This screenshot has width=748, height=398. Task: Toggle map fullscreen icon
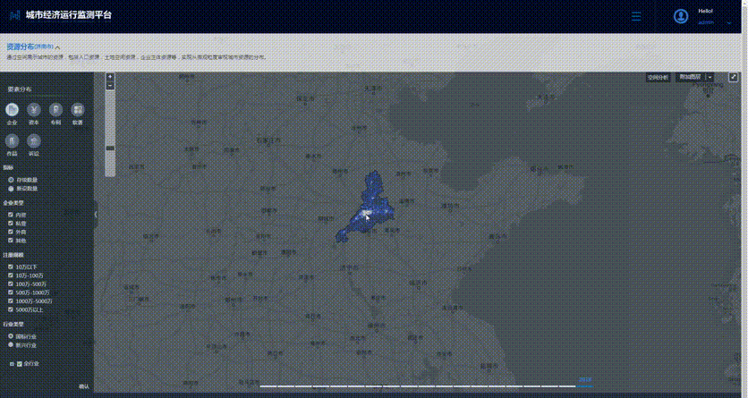733,77
